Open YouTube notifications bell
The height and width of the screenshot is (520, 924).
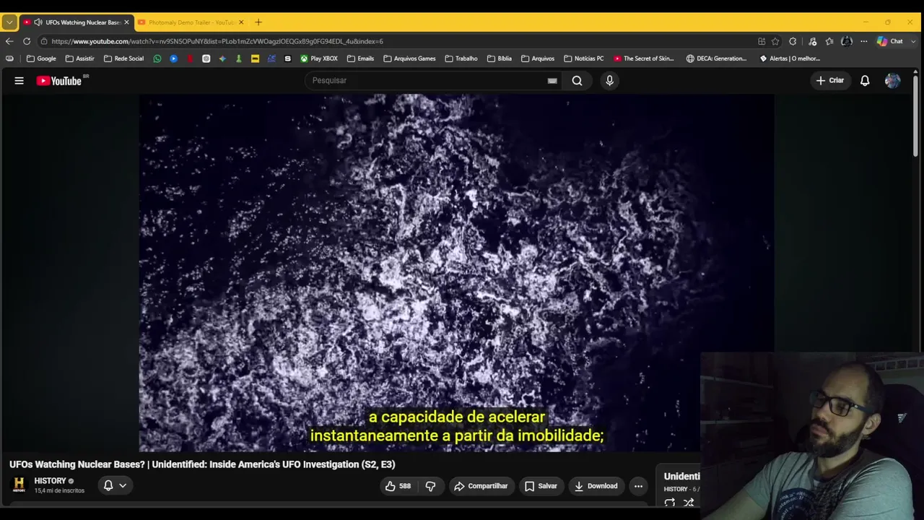865,81
